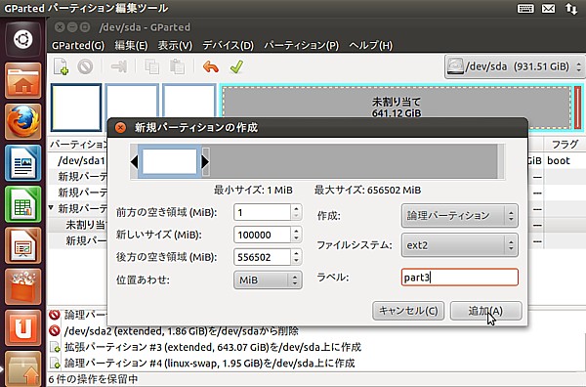Click white partition block in dialog preview
The image size is (586, 387).
click(170, 162)
